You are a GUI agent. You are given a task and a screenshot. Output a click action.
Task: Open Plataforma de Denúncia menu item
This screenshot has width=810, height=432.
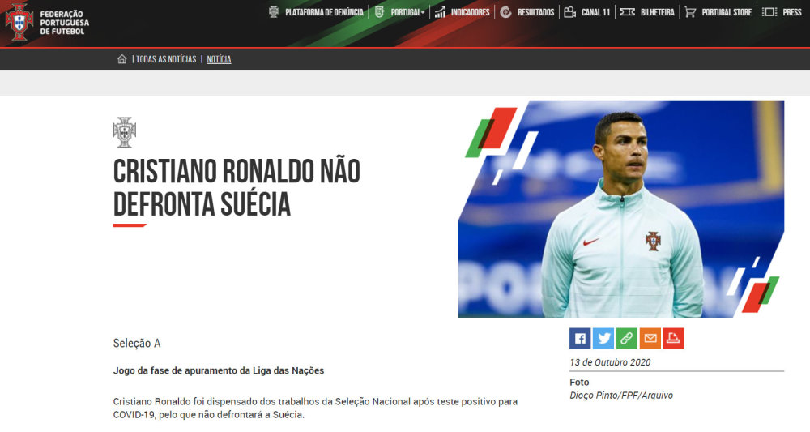[x=324, y=12]
